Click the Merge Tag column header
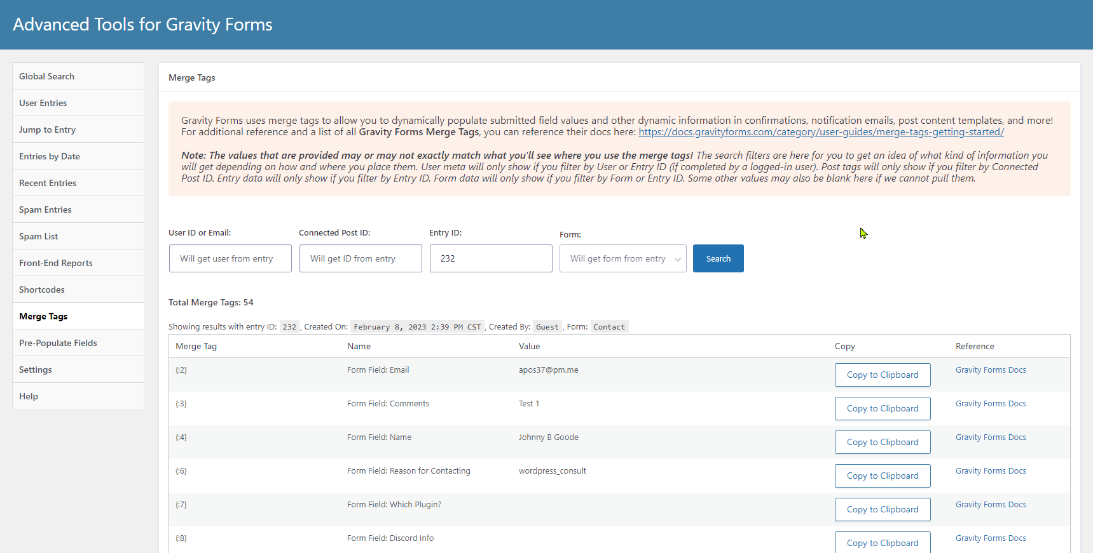 tap(196, 346)
